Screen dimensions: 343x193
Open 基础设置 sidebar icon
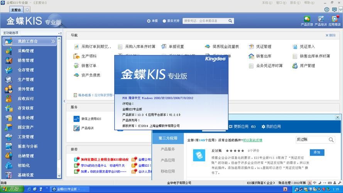click(x=9, y=175)
